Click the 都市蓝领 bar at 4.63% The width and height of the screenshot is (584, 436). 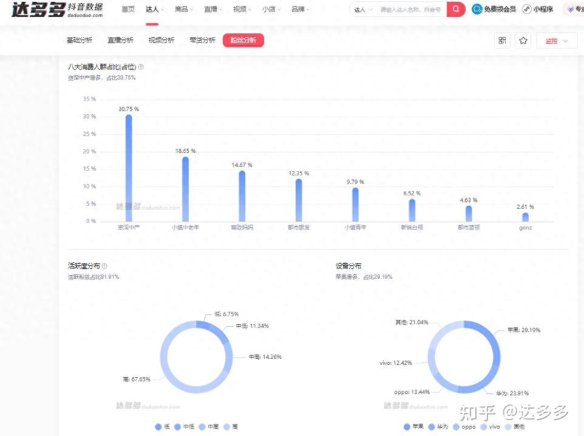coord(469,214)
